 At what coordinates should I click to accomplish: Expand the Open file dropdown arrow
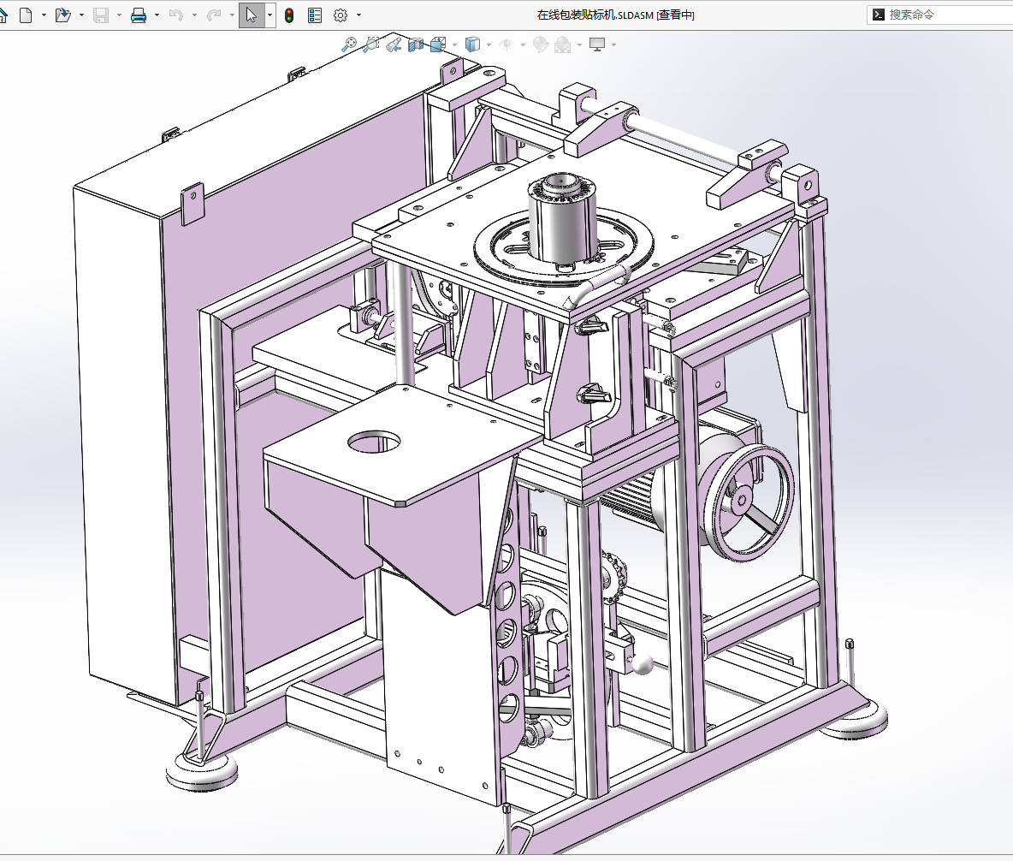coord(81,15)
